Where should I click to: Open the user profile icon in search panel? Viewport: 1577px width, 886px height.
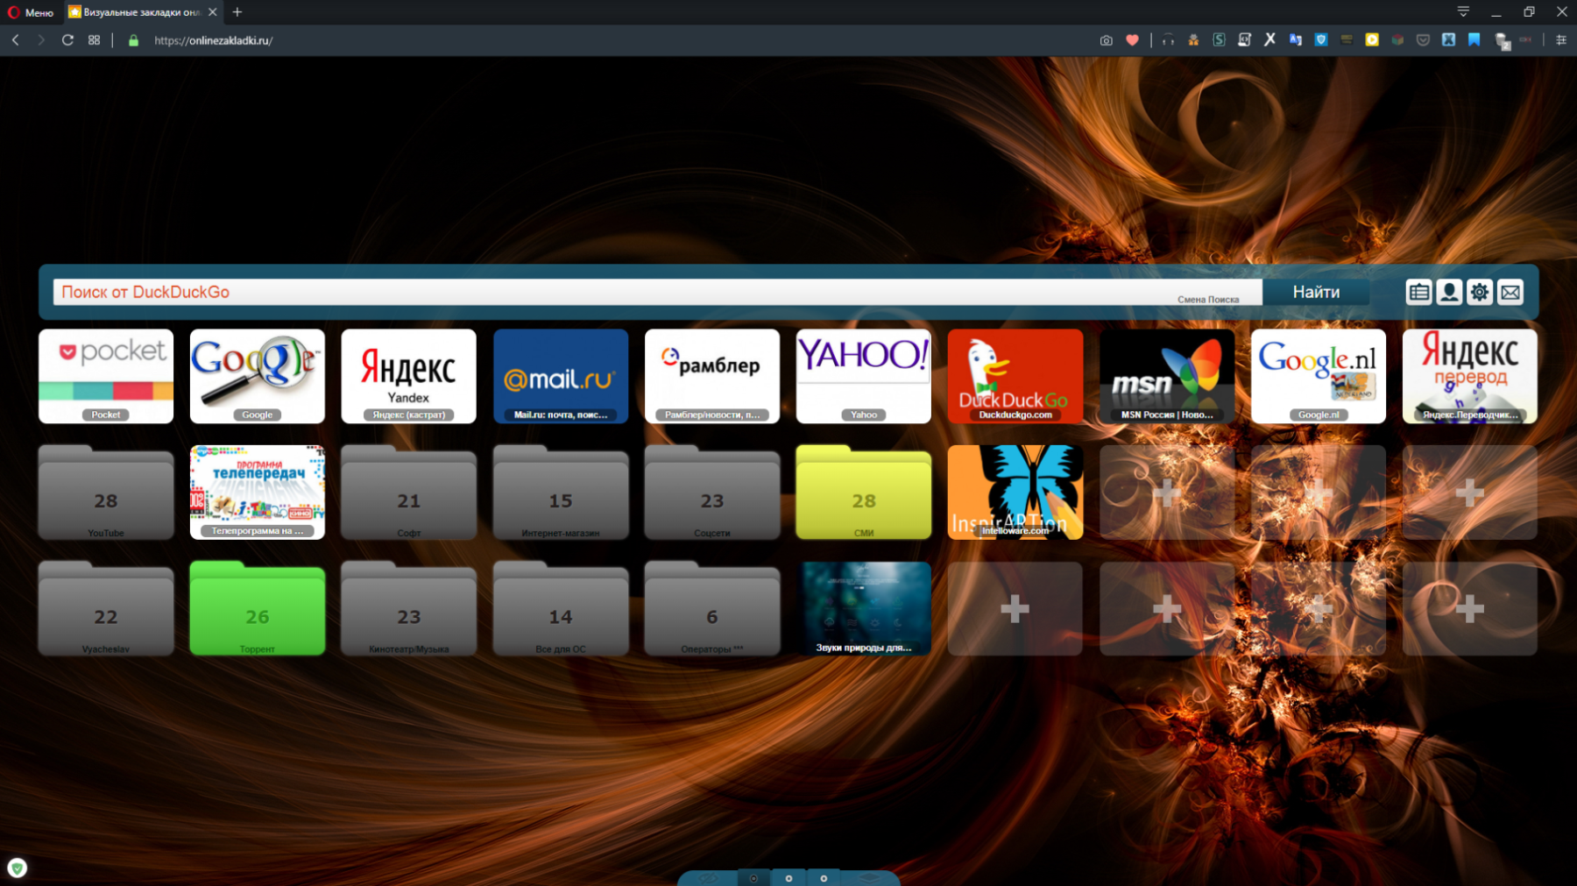pyautogui.click(x=1449, y=293)
